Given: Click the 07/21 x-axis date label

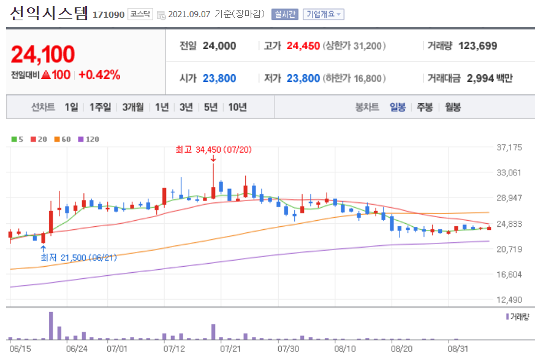Looking at the screenshot, I should pyautogui.click(x=230, y=348).
